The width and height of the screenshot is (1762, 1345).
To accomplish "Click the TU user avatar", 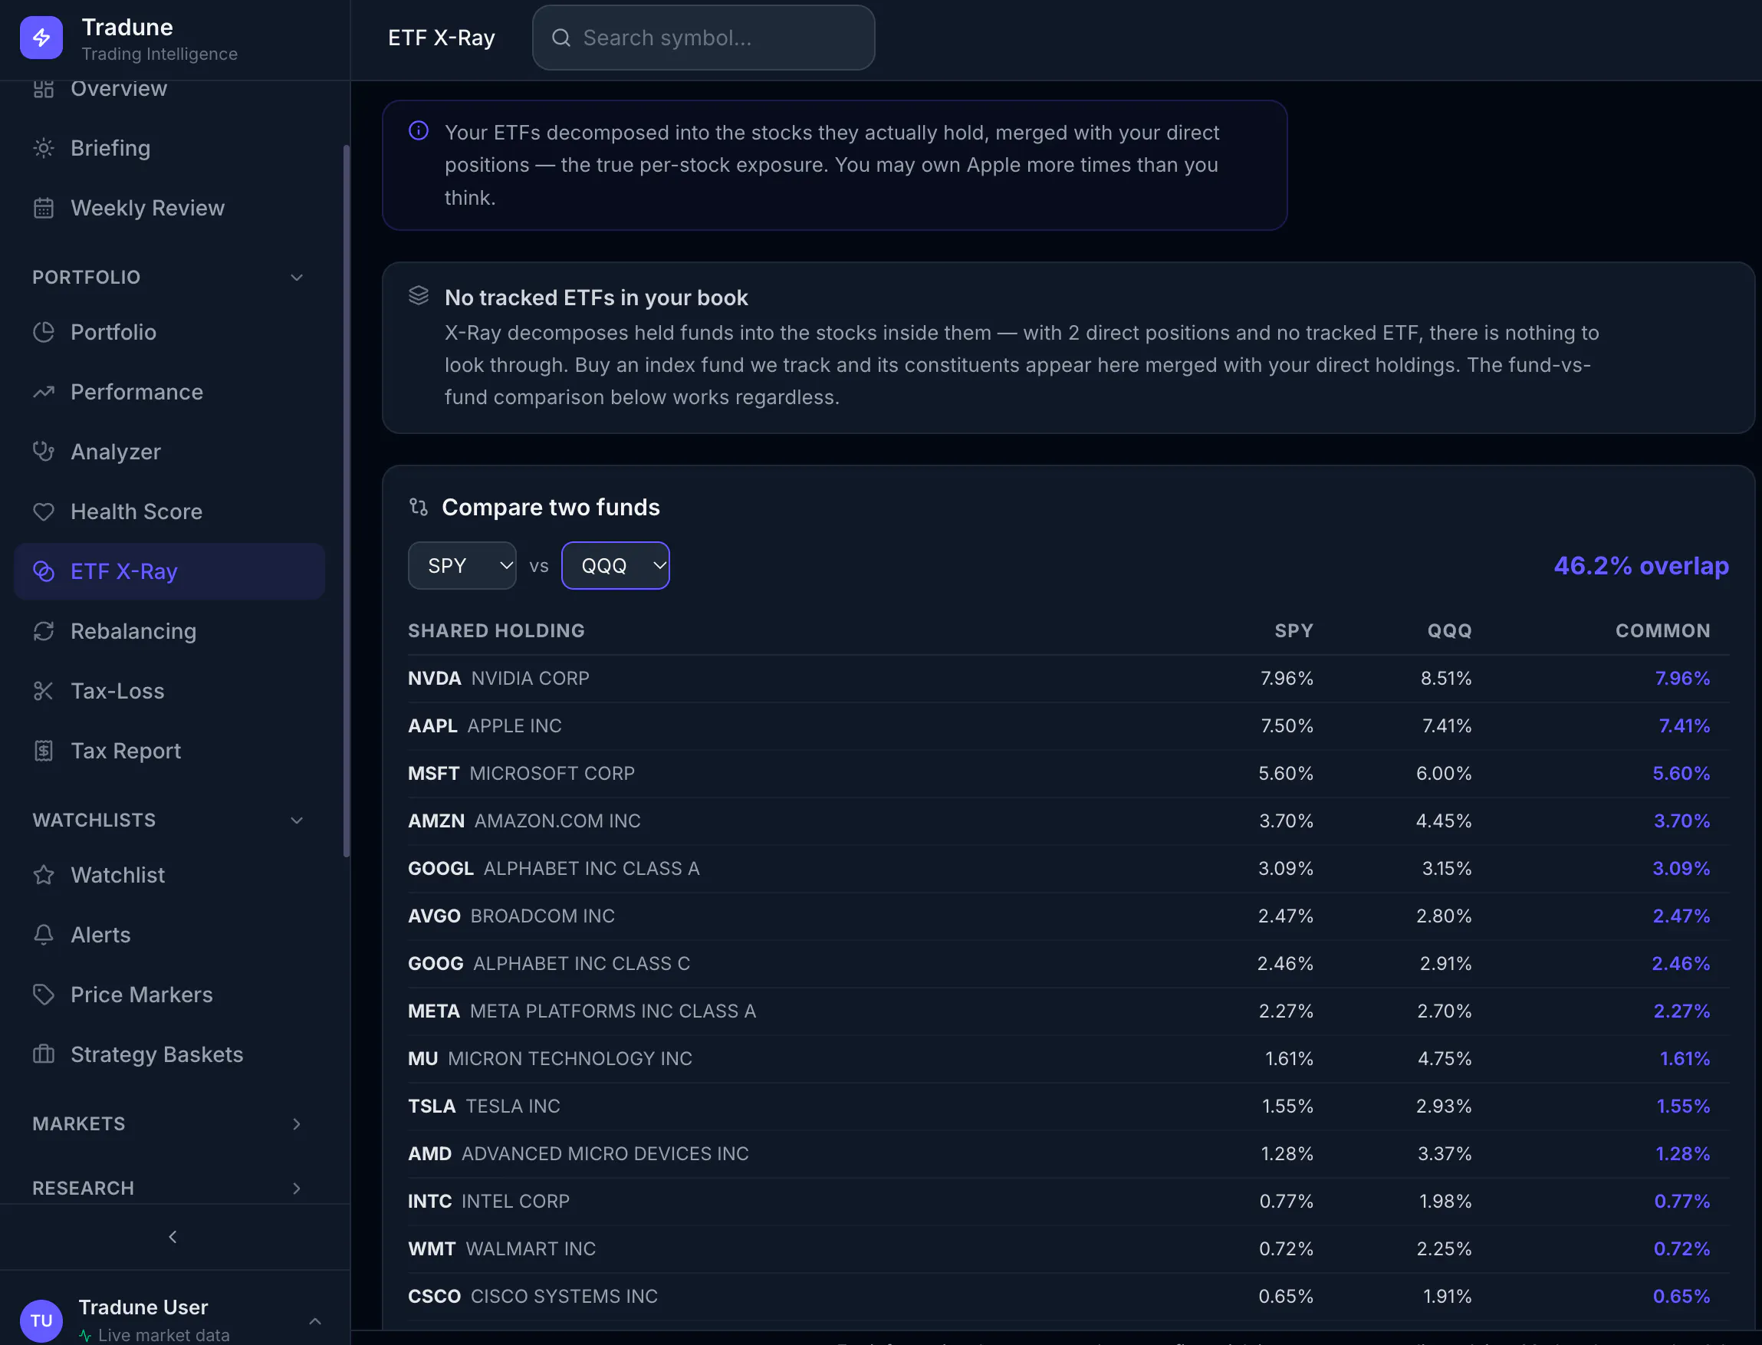I will click(41, 1321).
